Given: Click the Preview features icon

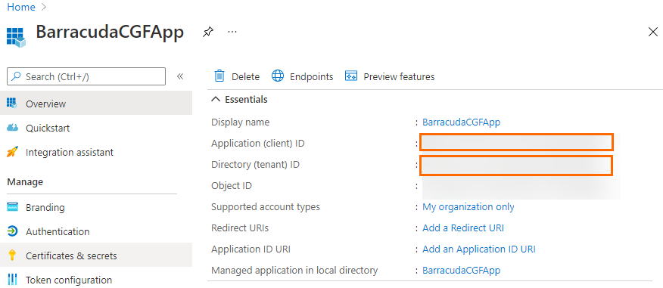Looking at the screenshot, I should 351,76.
